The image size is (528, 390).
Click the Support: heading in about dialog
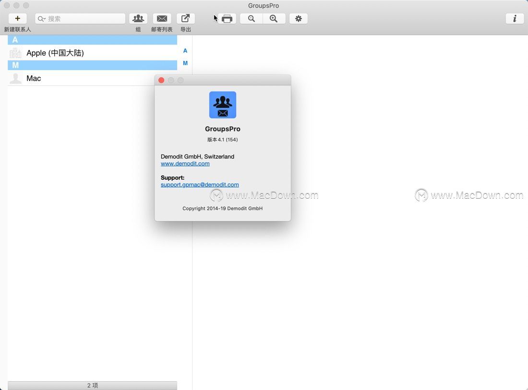pos(172,177)
